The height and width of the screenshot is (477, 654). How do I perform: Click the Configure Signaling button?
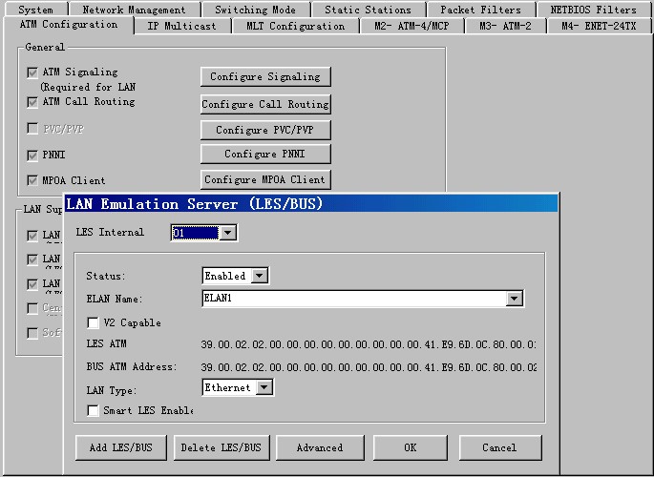click(x=265, y=76)
